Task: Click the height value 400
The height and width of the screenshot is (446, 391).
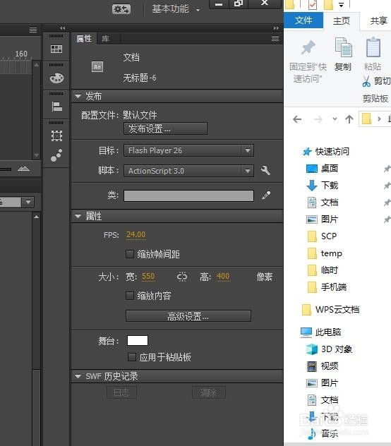Action: click(223, 276)
